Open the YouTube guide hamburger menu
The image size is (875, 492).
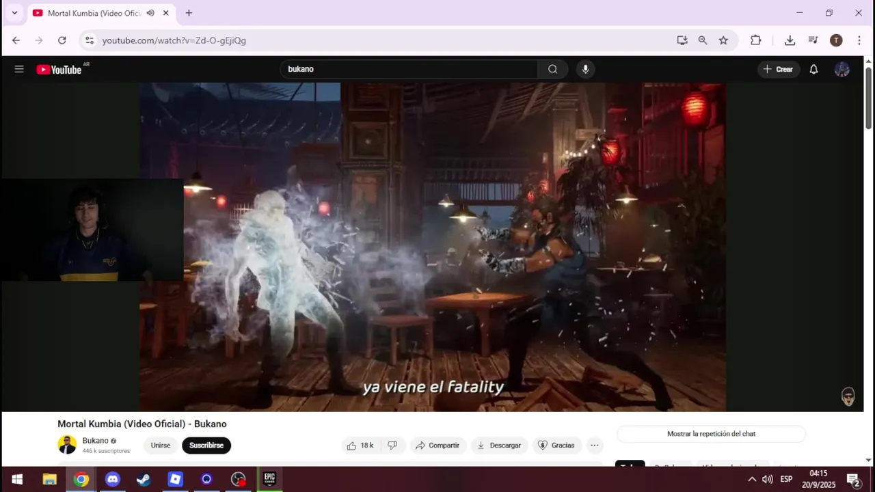coord(19,69)
